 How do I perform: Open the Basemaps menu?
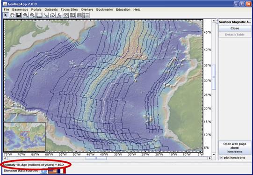pyautogui.click(x=20, y=9)
